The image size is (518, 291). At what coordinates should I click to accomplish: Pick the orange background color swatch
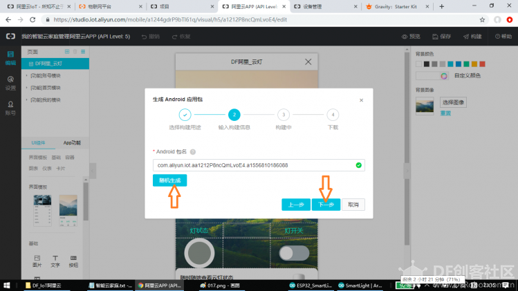point(474,64)
